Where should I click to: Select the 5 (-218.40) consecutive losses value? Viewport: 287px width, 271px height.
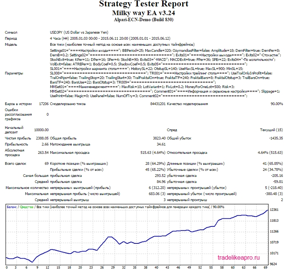[274, 188]
